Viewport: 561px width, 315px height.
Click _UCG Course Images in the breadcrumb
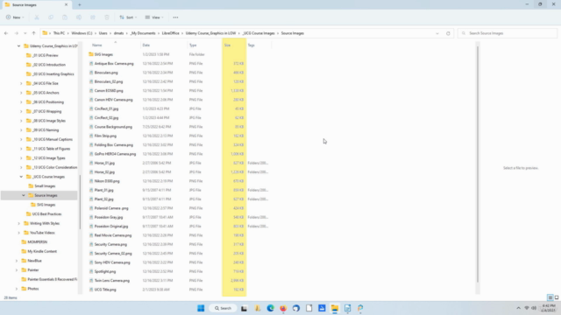[259, 33]
